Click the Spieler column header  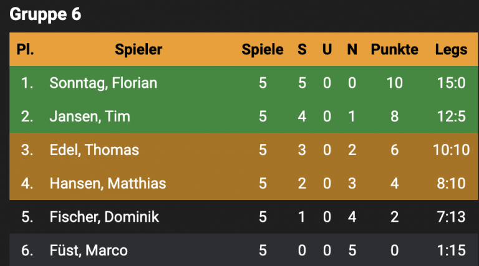coord(138,50)
